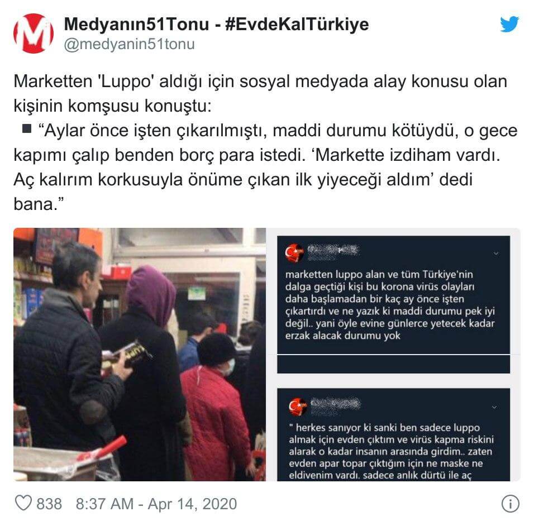The height and width of the screenshot is (526, 534).
Task: Open screenshot starting 'herkes sanıyor ki'
Action: pyautogui.click(x=393, y=434)
